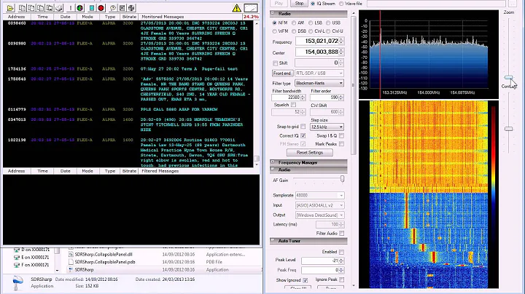Collapse the Radio panel section
Screen dimensions: 525x294
pyautogui.click(x=273, y=13)
